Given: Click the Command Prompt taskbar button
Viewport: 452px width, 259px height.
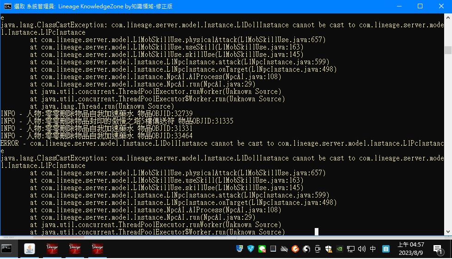Looking at the screenshot, I should pyautogui.click(x=6, y=248).
